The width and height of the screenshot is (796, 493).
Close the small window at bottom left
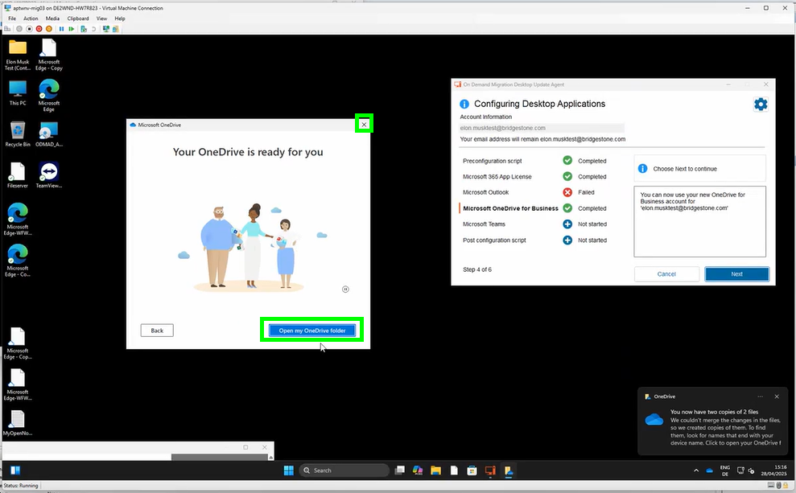265,447
